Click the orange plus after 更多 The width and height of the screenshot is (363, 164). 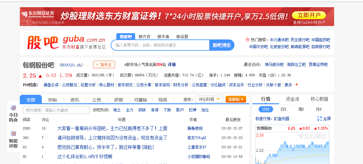coord(297,85)
